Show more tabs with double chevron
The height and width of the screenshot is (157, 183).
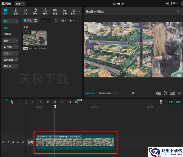(79, 11)
